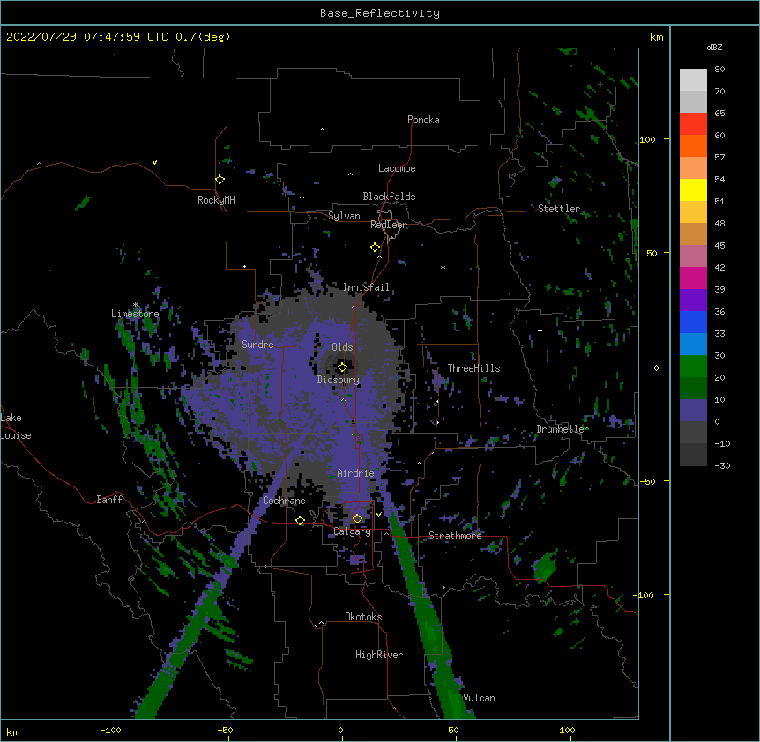Click the -30 value in dBZ legend
Viewport: 760px width, 742px height.
point(722,466)
